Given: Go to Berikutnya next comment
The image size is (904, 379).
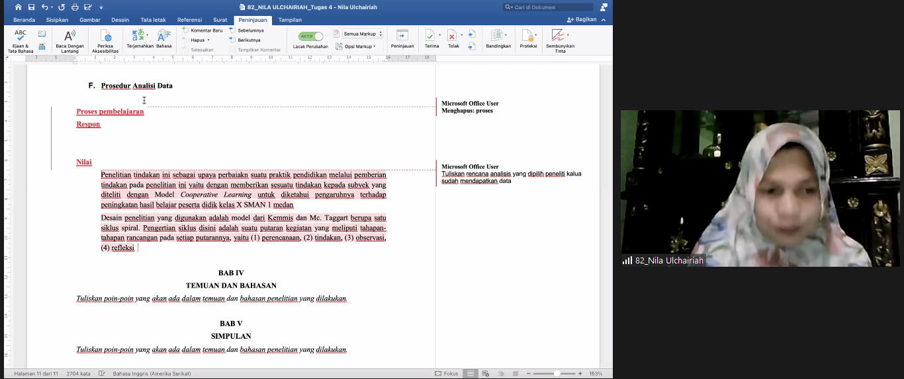Looking at the screenshot, I should [x=244, y=40].
